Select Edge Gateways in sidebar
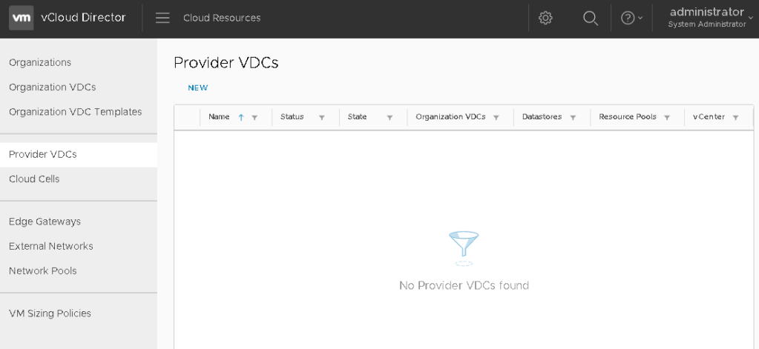 point(45,222)
